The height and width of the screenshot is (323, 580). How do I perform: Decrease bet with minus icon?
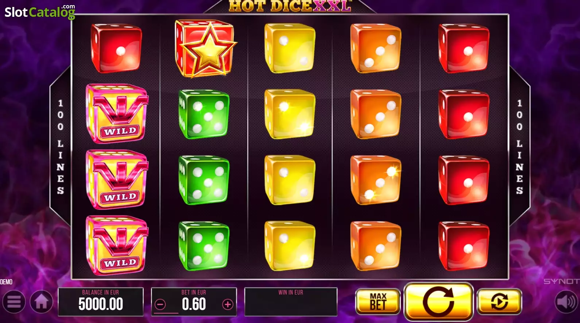tap(160, 304)
